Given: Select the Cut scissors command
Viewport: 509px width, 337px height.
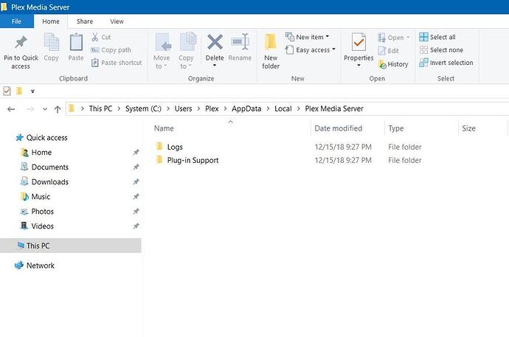Looking at the screenshot, I should (x=101, y=37).
